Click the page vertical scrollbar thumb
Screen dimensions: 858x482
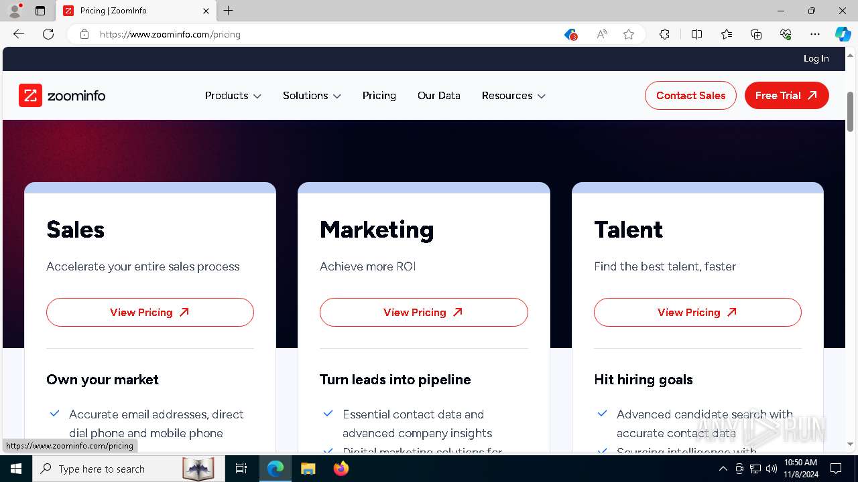pos(851,112)
